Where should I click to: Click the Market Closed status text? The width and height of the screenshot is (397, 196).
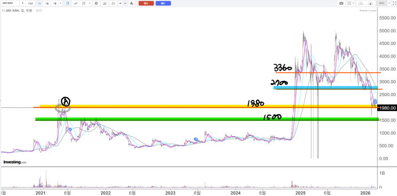(x=368, y=11)
